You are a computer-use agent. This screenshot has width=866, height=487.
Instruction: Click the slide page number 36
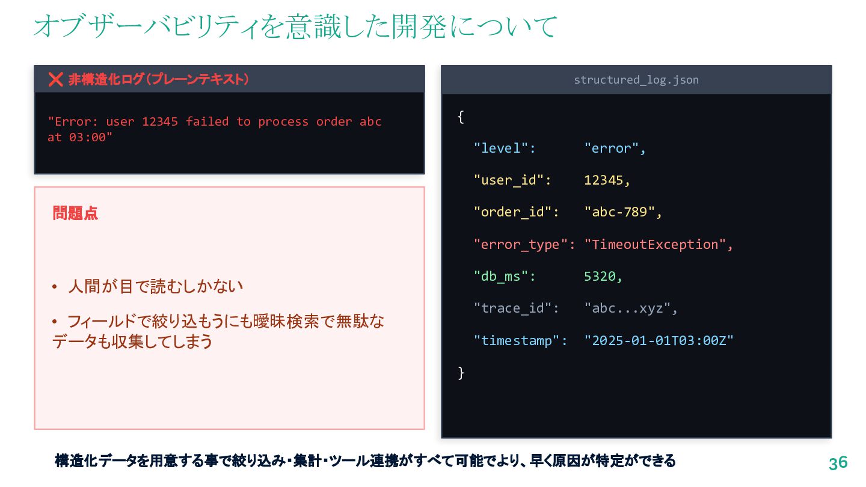pyautogui.click(x=838, y=463)
